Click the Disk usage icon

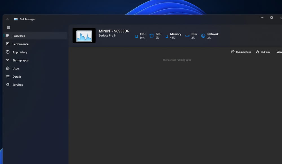187,36
